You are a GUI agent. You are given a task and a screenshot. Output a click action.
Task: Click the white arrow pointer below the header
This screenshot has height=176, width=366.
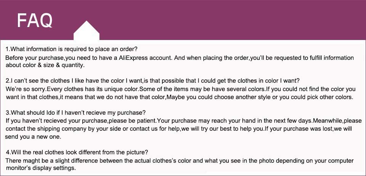[87, 30]
